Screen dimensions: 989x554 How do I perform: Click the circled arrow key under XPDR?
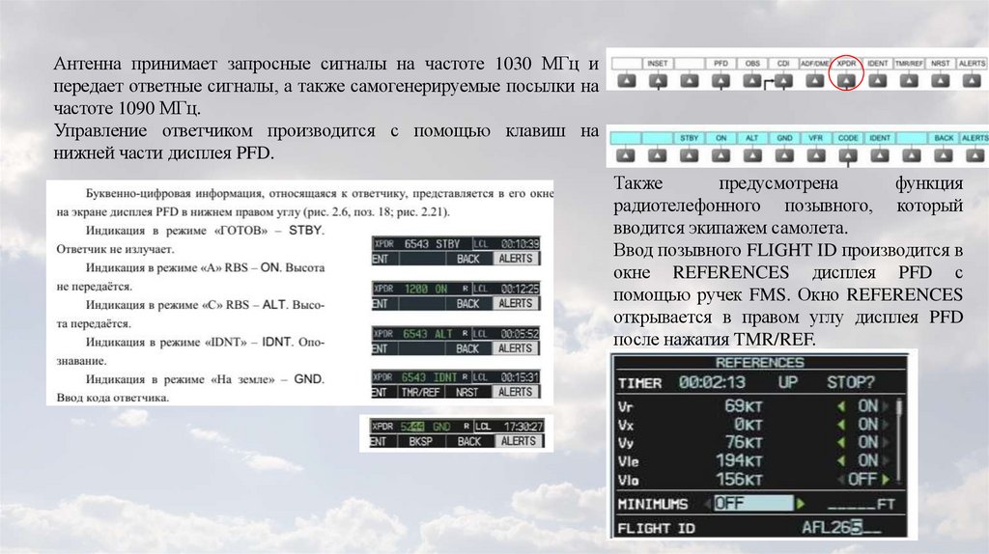point(846,81)
